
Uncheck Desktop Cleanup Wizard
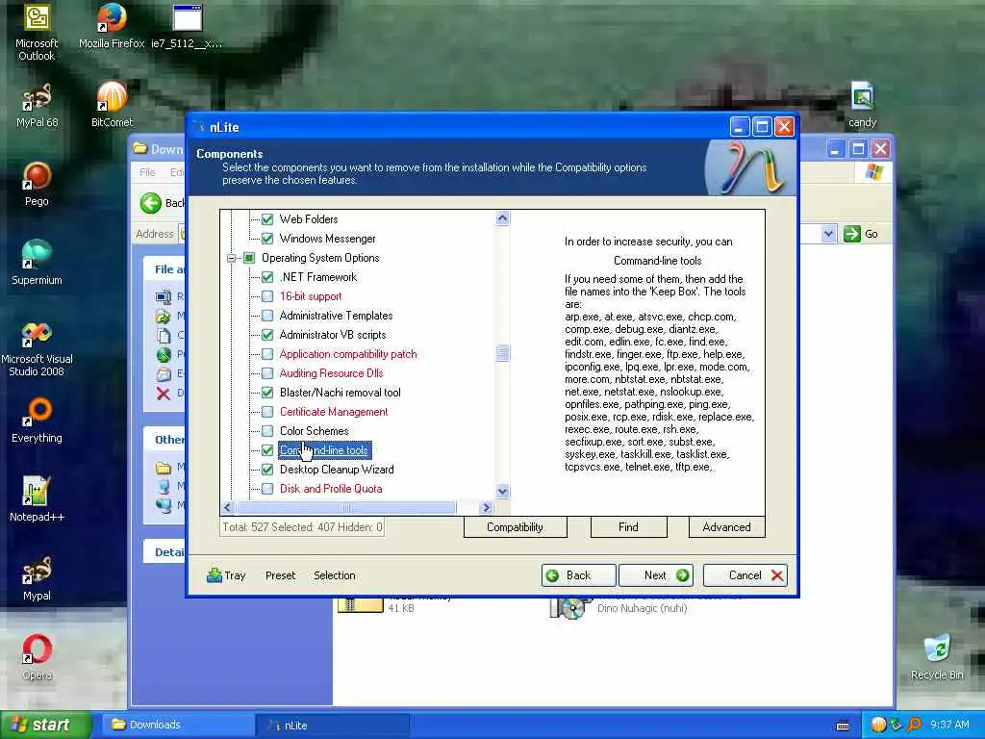point(267,470)
